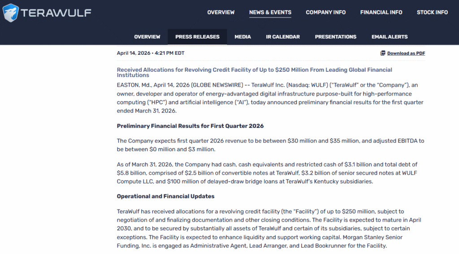View the Presentations tab
The image size is (459, 254).
tap(335, 37)
